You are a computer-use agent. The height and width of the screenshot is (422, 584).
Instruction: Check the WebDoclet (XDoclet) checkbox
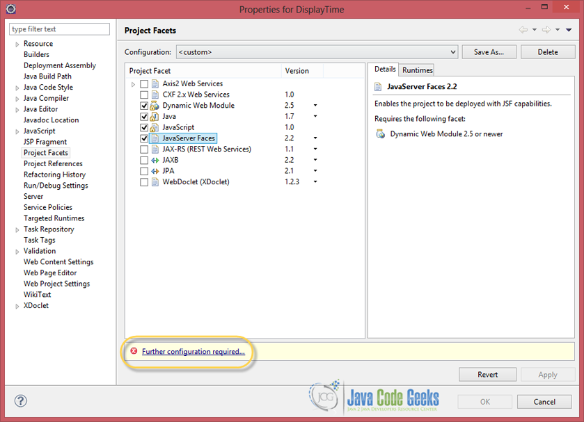pos(144,182)
